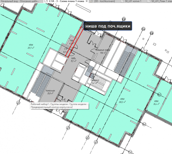Close the '2.1A - 3 - Схема плана 1 этажа' tab

tap(87, 1)
